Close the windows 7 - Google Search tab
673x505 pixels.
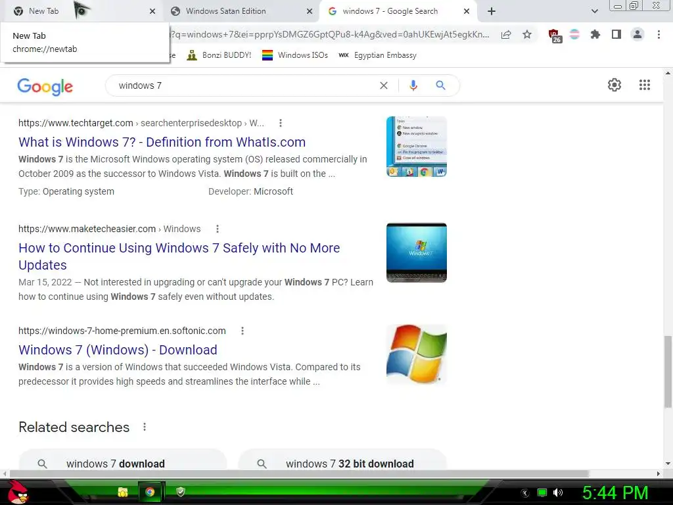coord(467,12)
